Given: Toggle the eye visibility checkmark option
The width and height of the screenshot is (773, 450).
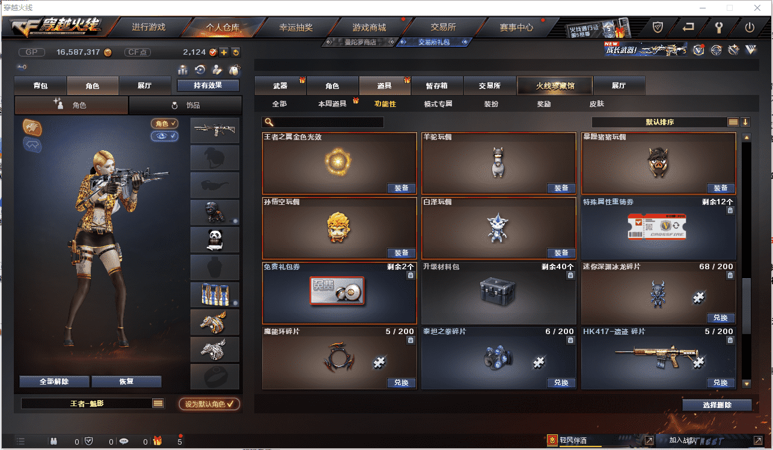Looking at the screenshot, I should (165, 136).
